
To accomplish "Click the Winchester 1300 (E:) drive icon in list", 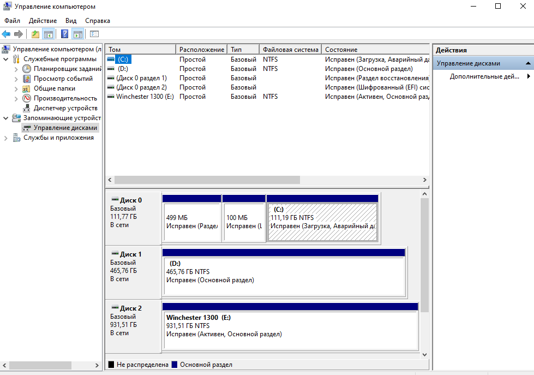I will click(111, 97).
